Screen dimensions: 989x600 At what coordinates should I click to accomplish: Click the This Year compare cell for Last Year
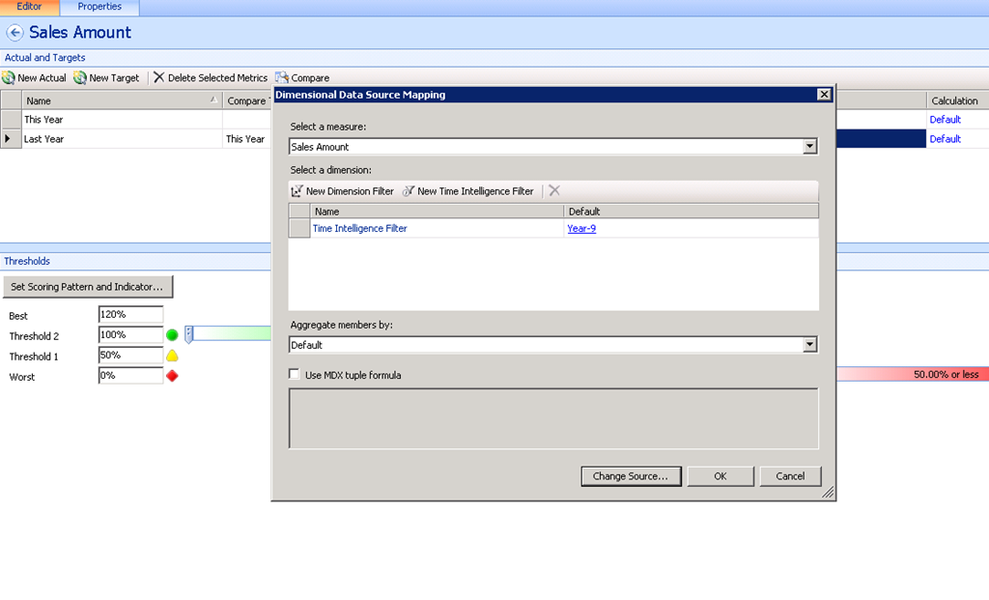(x=246, y=139)
